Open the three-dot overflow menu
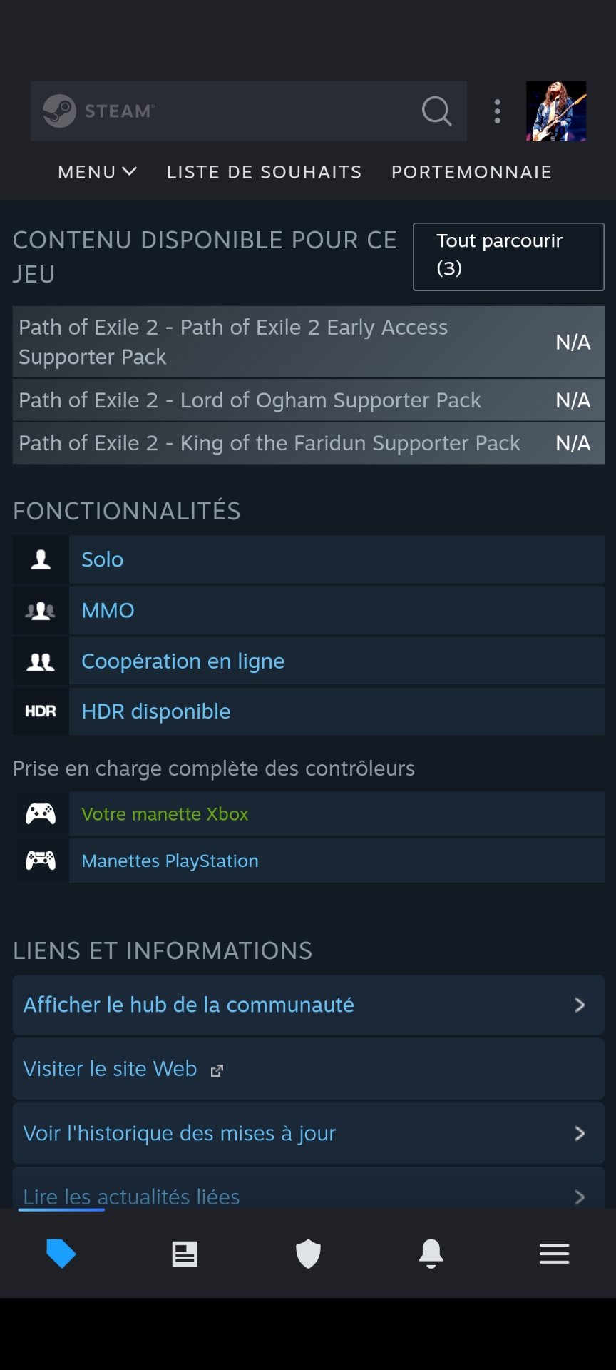 tap(498, 111)
